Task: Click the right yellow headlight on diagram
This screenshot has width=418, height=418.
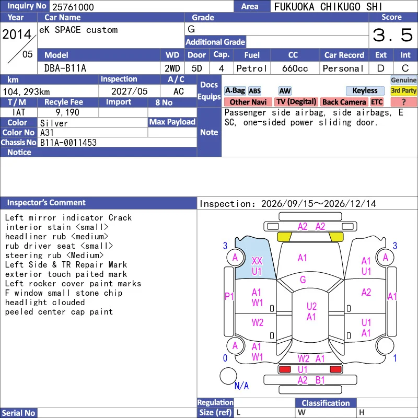Action: [336, 237]
